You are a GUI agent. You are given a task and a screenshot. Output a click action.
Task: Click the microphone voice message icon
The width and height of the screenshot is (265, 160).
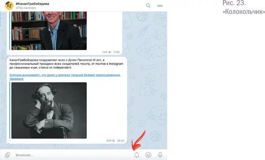tap(160, 155)
